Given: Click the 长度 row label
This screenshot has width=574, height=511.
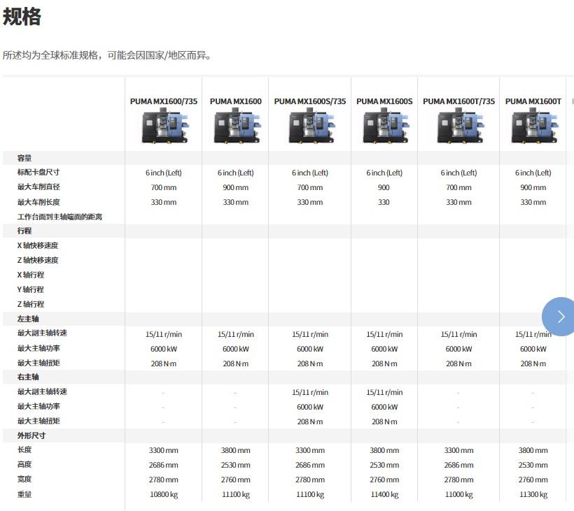Looking at the screenshot, I should [24, 450].
